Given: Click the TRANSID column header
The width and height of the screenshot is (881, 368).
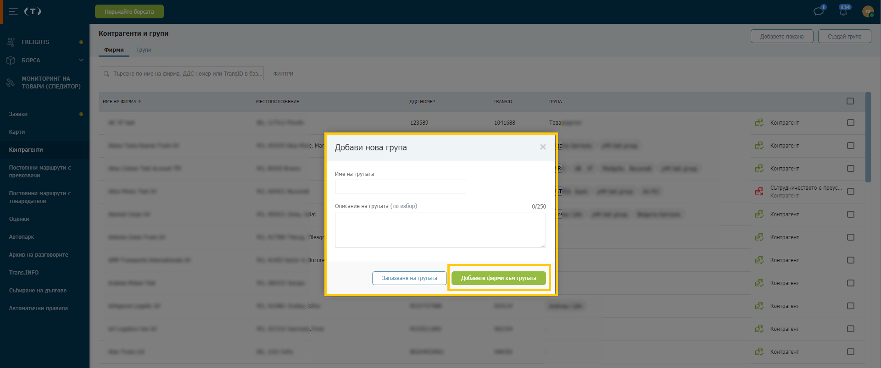Looking at the screenshot, I should coord(502,102).
